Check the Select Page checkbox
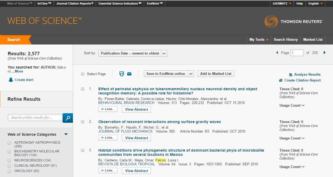This screenshot has width=333, height=177. 83,74
